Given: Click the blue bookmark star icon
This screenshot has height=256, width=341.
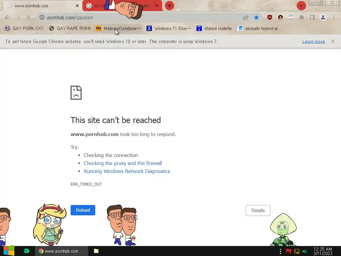Looking at the screenshot, I should [256, 17].
